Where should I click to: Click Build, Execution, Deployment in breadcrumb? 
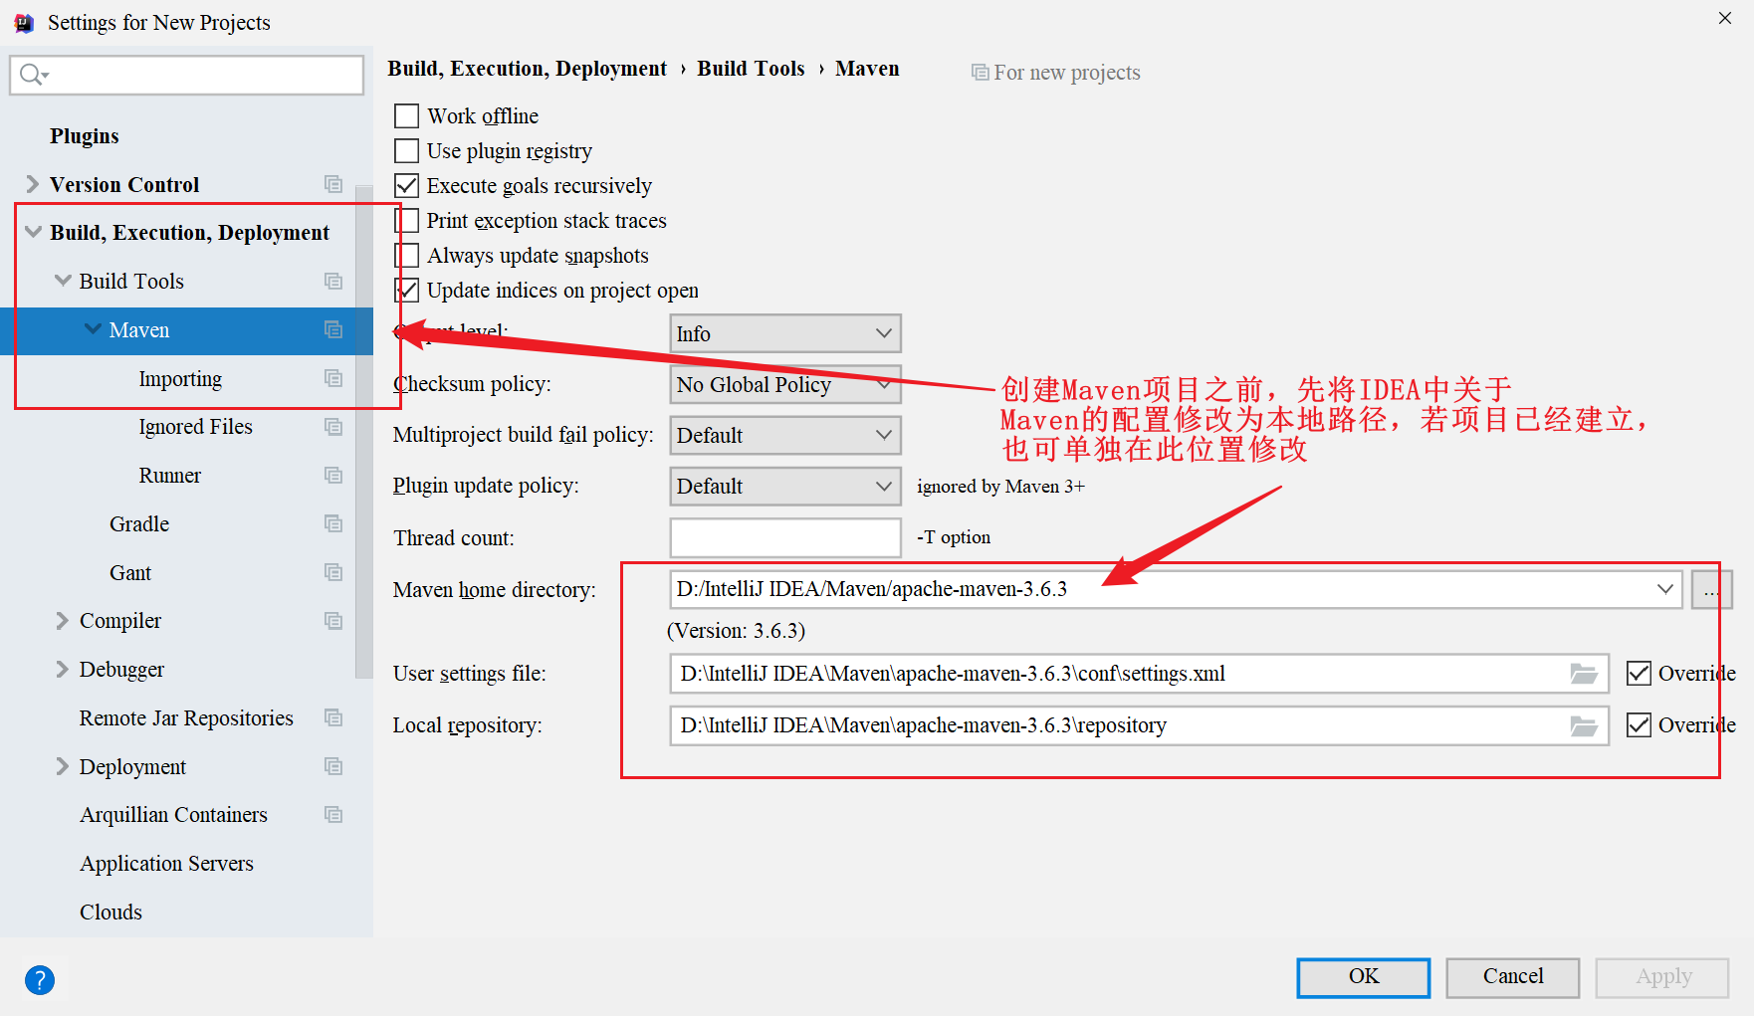tap(527, 69)
